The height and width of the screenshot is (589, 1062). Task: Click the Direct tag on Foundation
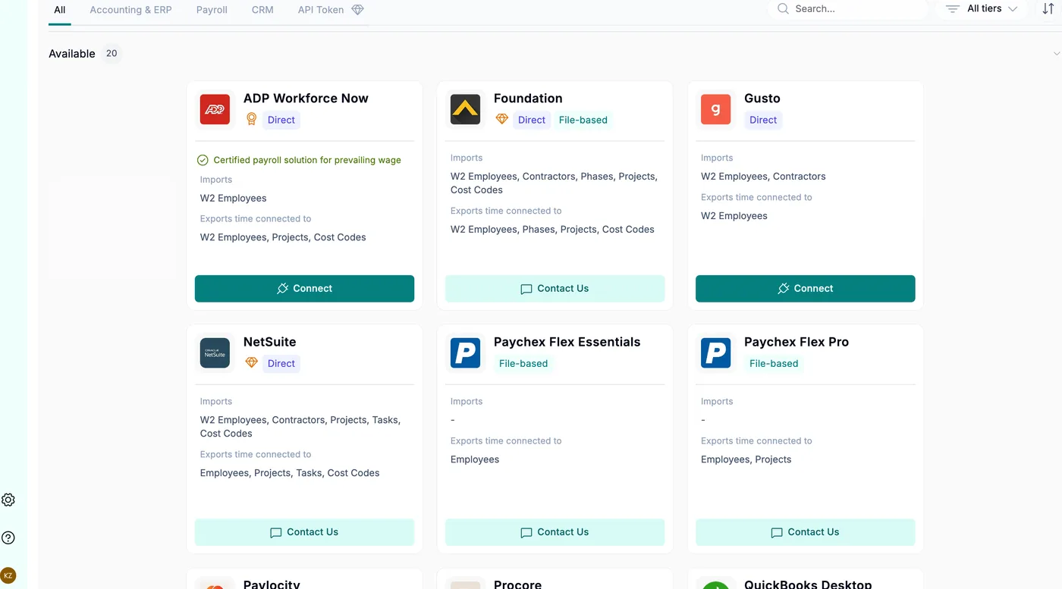pyautogui.click(x=531, y=120)
